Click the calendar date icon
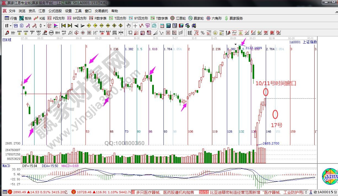The width and height of the screenshot is (338, 196). [162, 26]
